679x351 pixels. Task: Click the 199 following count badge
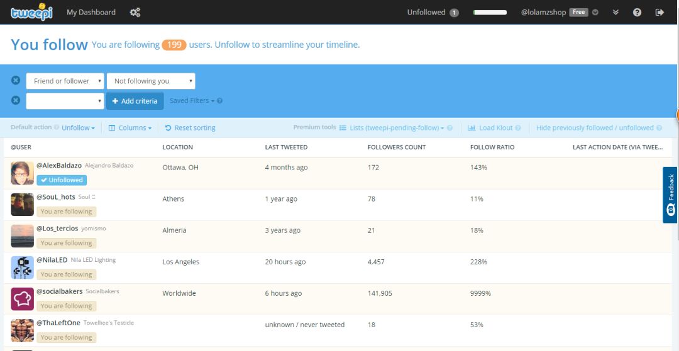coord(174,45)
